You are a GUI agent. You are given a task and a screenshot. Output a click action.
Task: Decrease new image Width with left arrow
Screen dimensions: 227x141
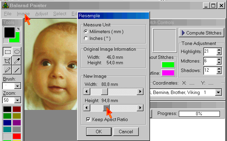tap(87, 92)
